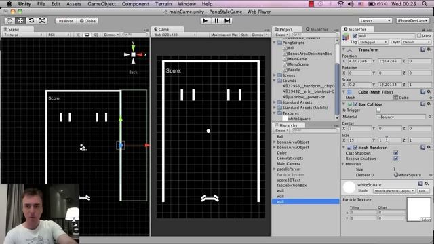The height and width of the screenshot is (244, 434).
Task: Pick Bouncy physics material selector circle
Action: 430,117
